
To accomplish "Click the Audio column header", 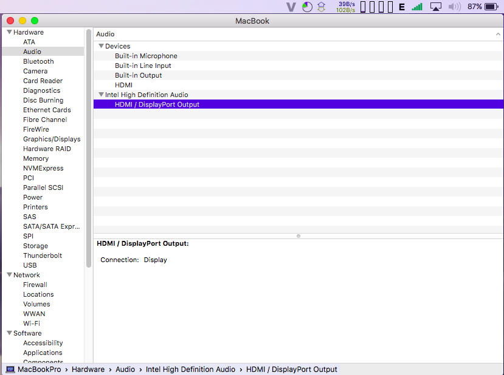I will click(x=105, y=34).
